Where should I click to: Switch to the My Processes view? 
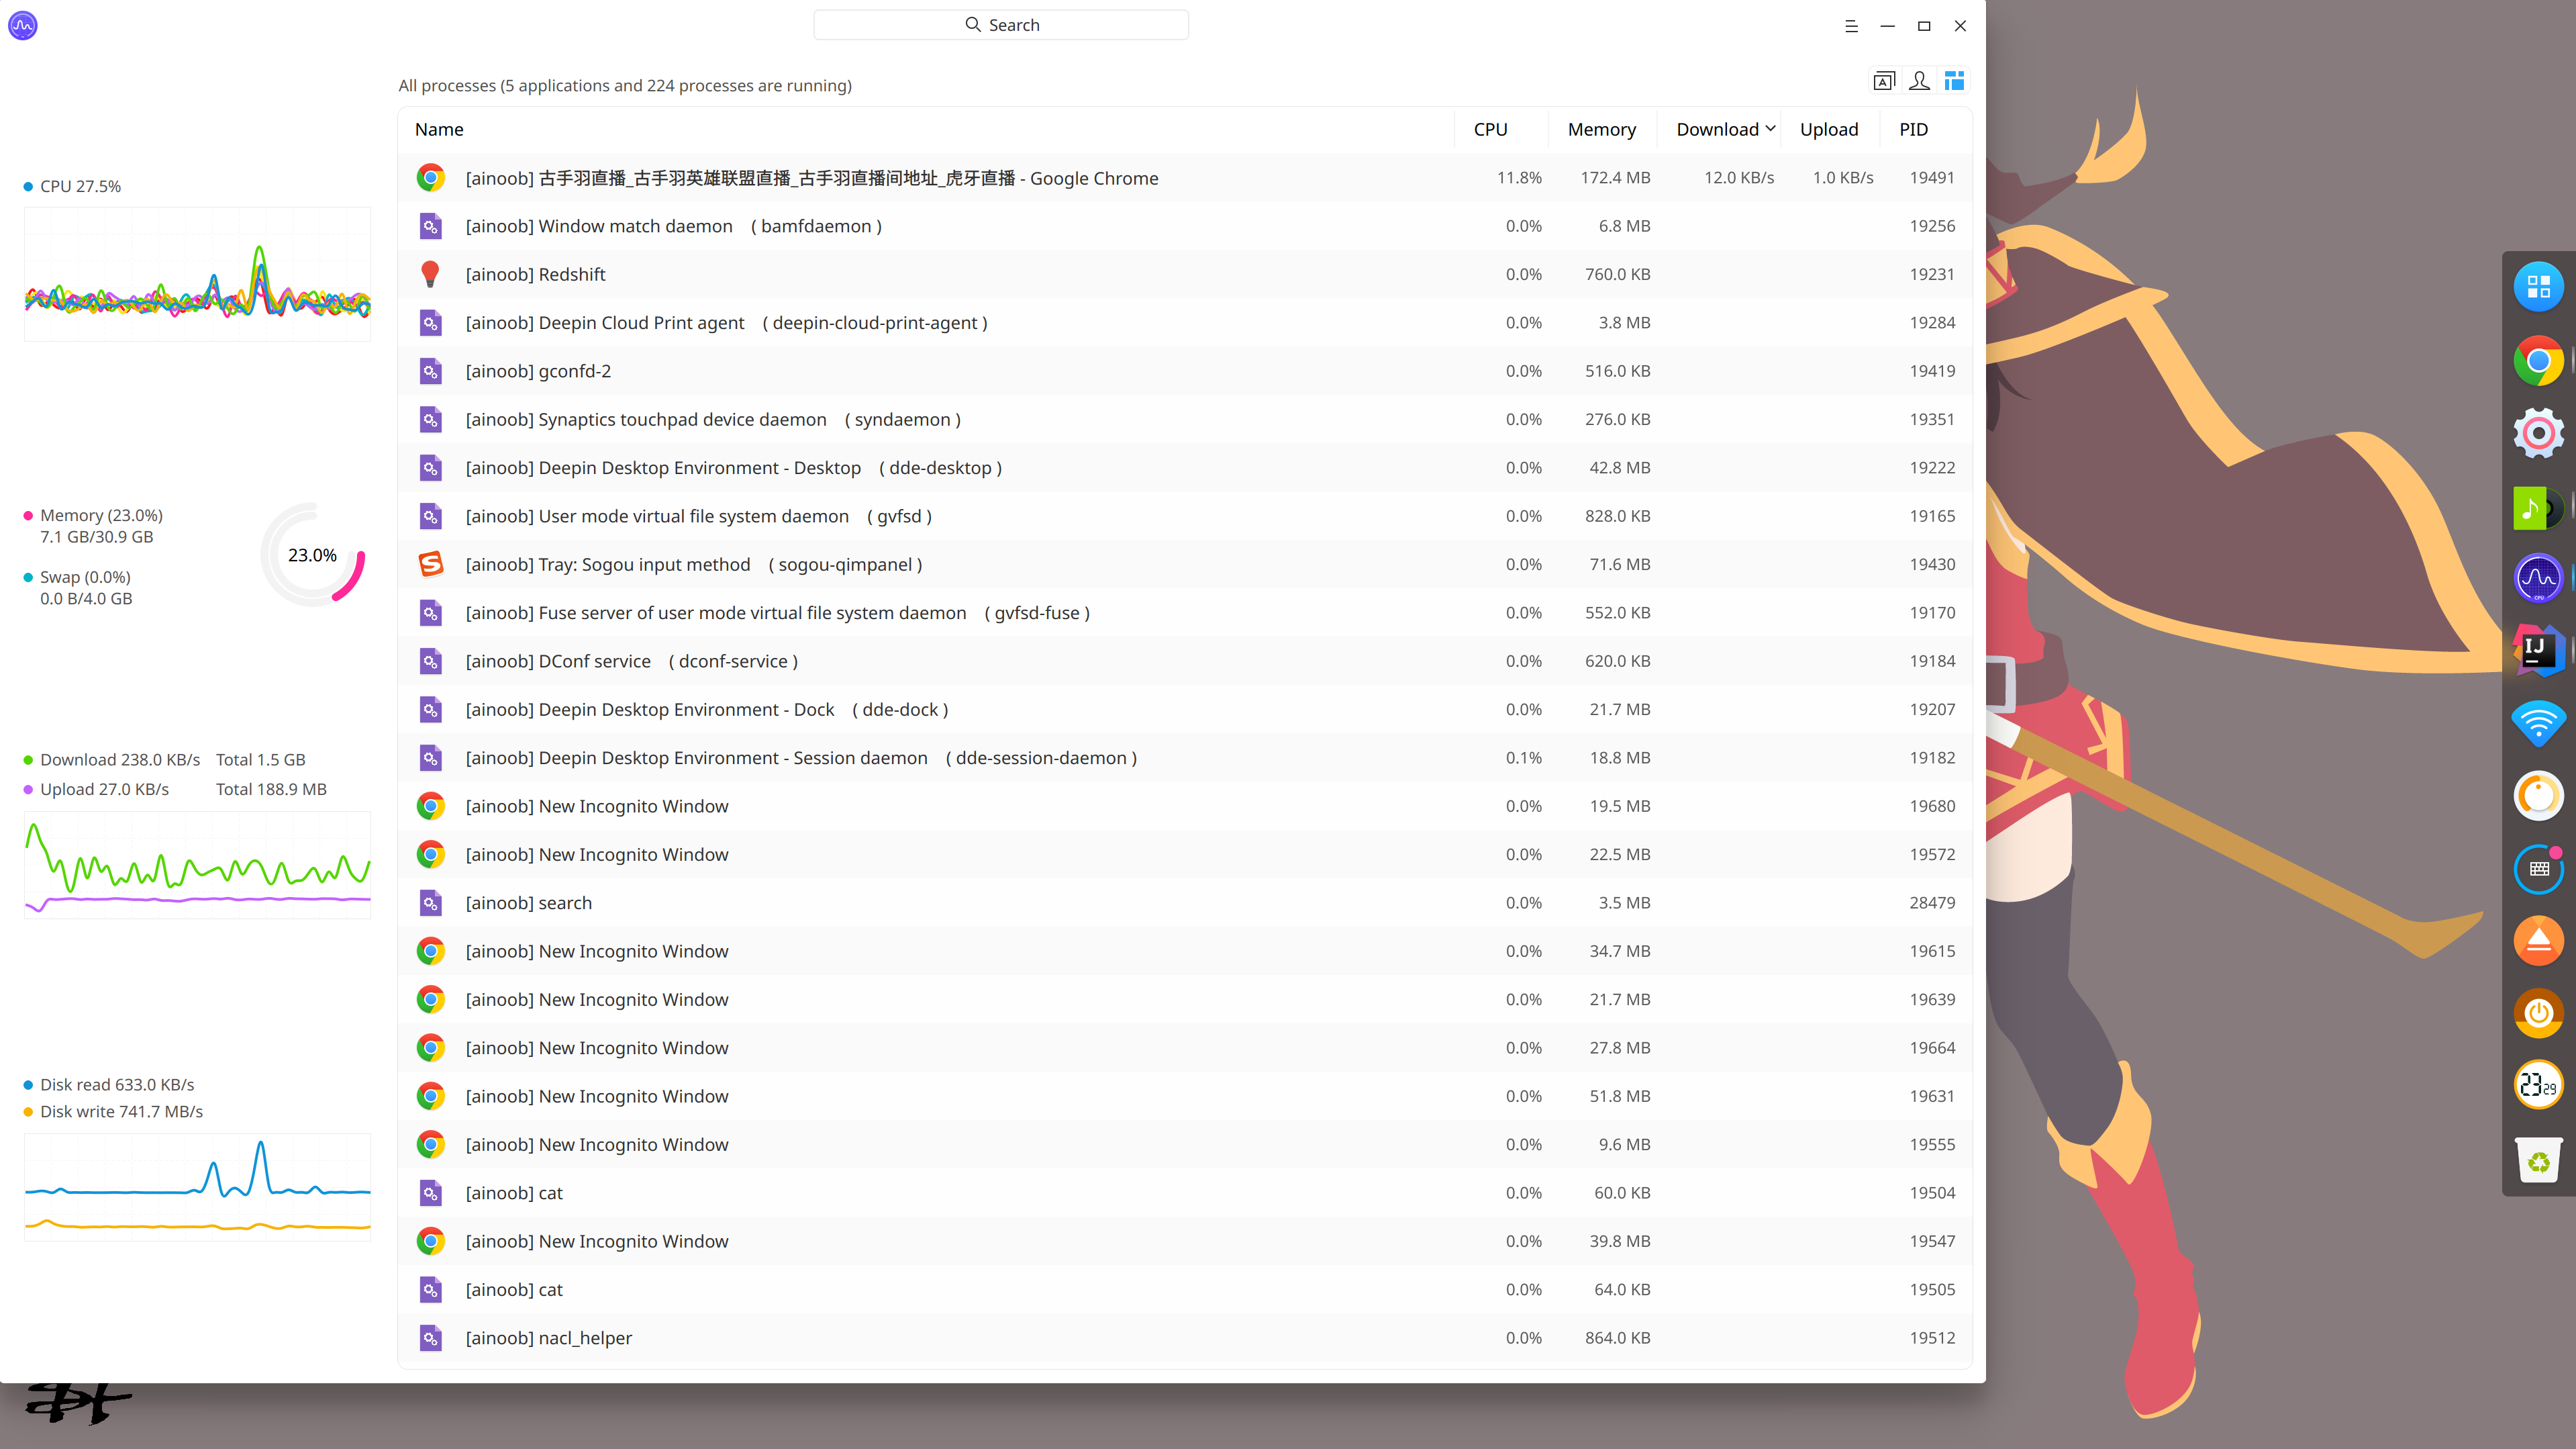(x=1920, y=80)
